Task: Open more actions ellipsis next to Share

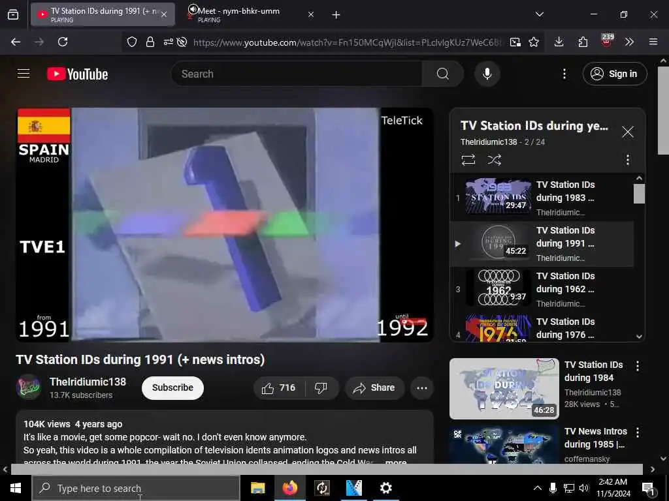Action: (422, 387)
